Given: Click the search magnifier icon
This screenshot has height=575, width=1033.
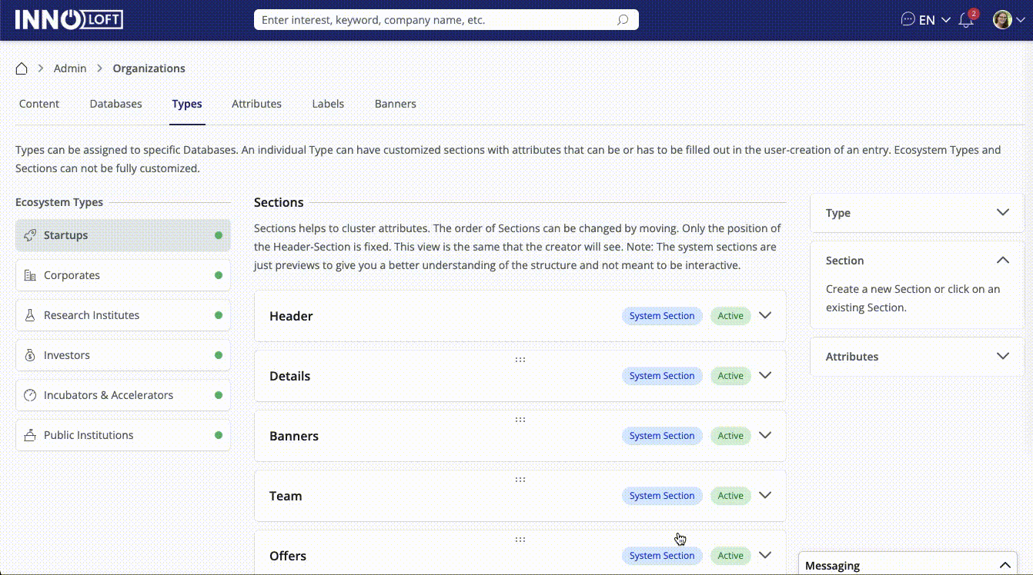Looking at the screenshot, I should tap(623, 20).
